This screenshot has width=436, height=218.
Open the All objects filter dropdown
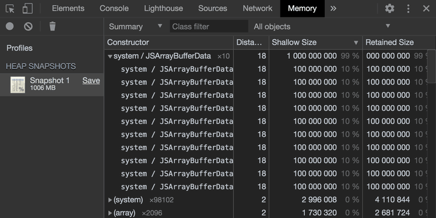322,26
